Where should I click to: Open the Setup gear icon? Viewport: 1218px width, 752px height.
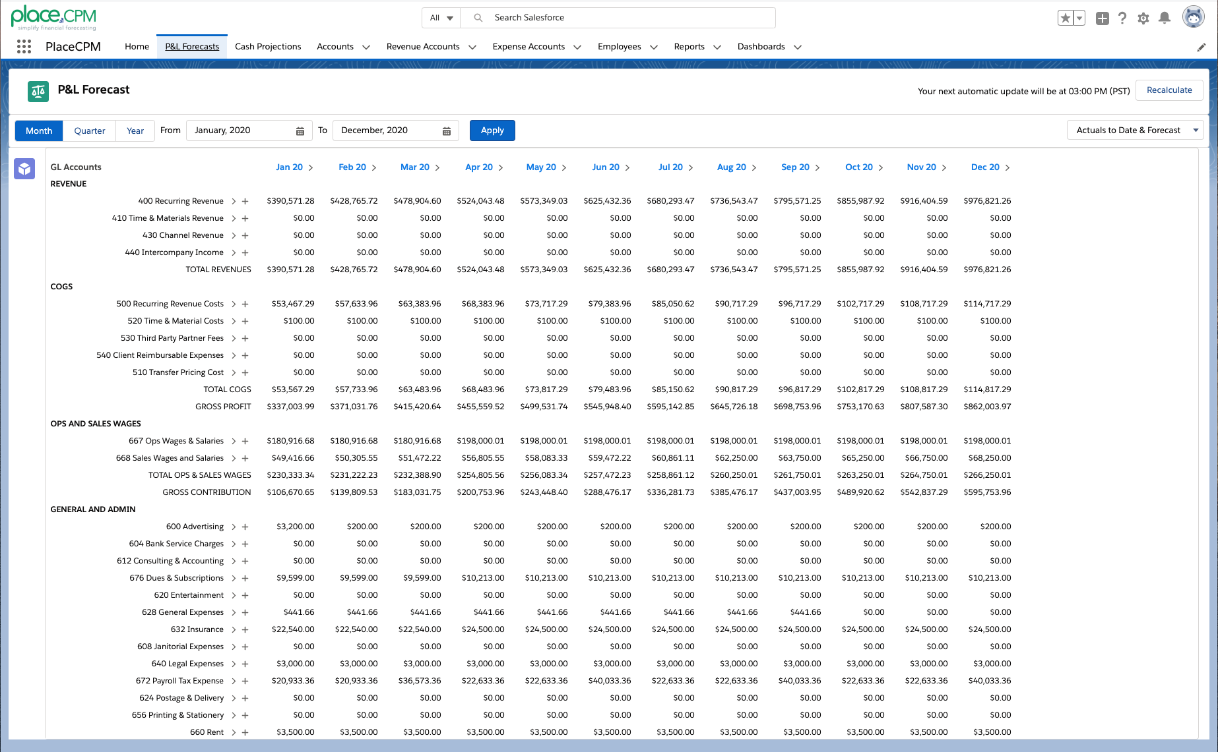point(1143,18)
